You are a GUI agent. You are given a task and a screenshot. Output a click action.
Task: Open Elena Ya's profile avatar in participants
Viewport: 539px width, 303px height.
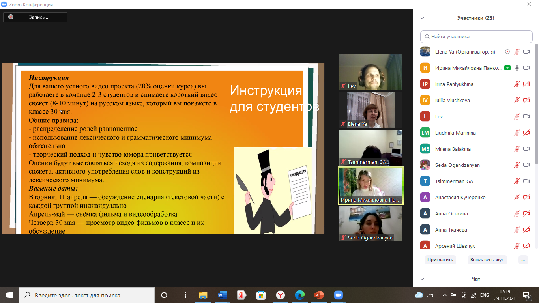point(425,52)
